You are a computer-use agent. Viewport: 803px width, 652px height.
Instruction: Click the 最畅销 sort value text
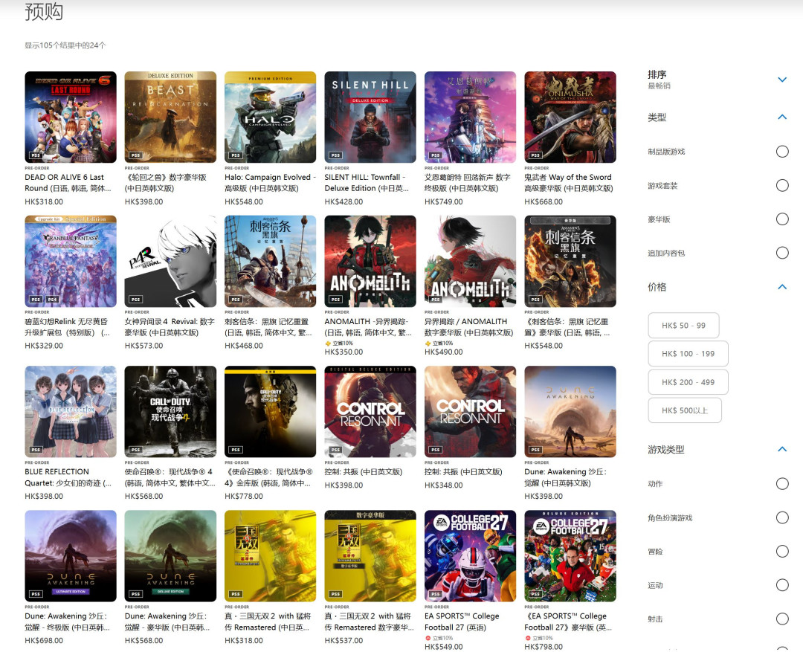coord(659,85)
